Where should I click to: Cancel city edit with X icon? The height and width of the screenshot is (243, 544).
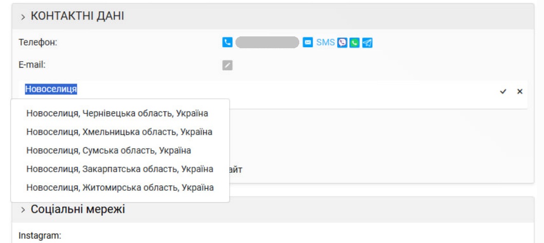pos(520,91)
